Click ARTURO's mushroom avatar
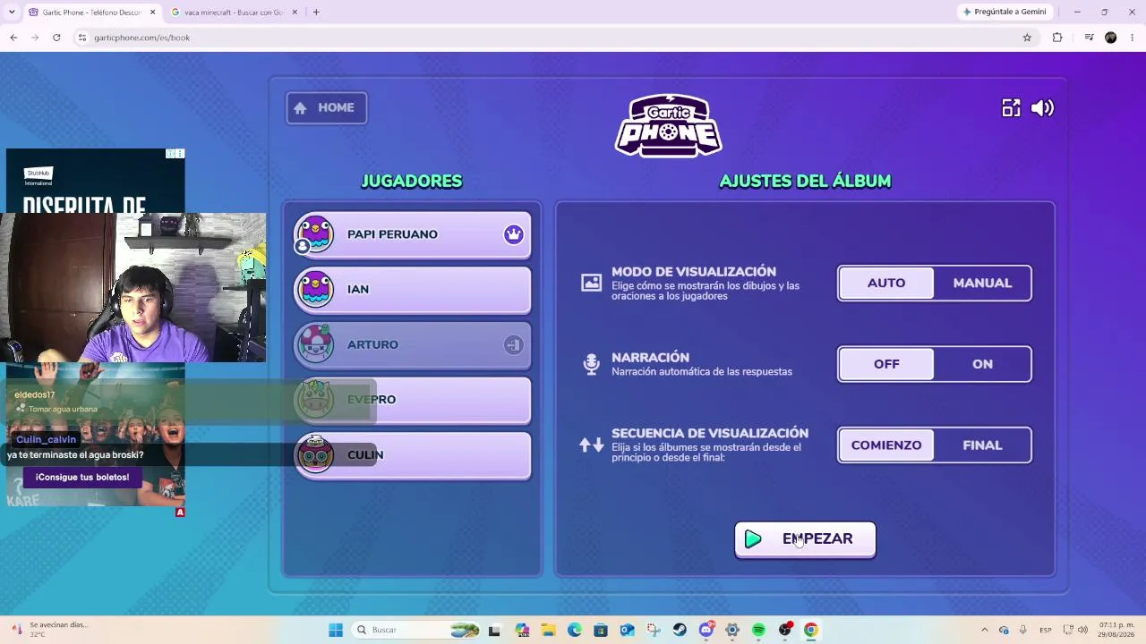The height and width of the screenshot is (644, 1146). [x=314, y=344]
